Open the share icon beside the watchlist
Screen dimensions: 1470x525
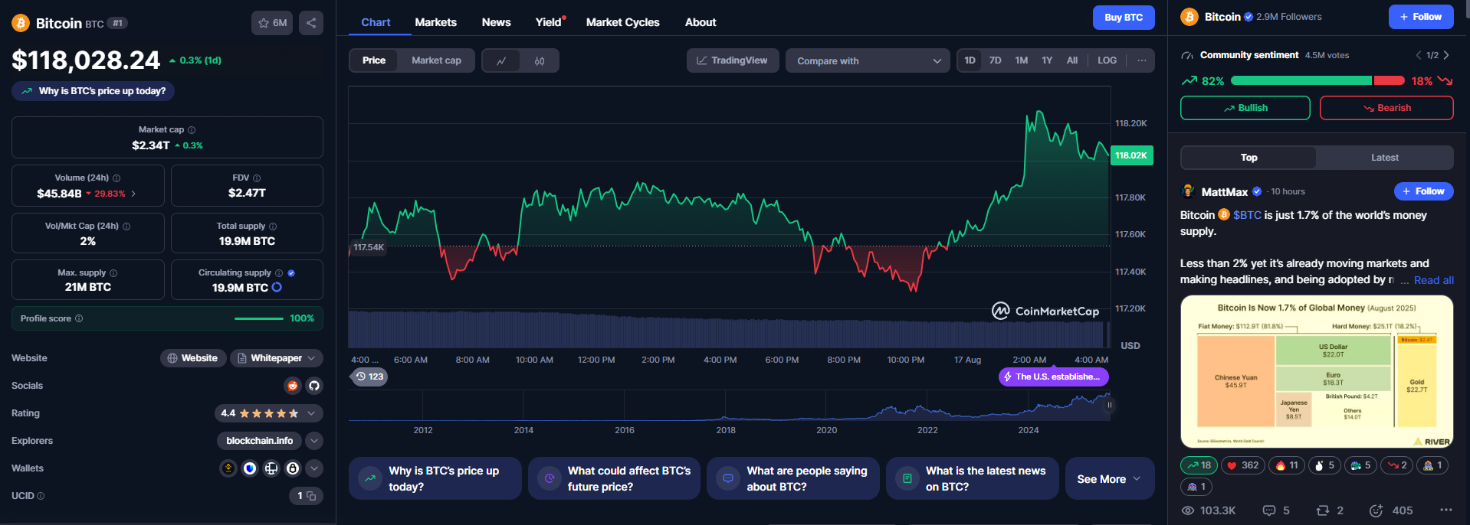(311, 23)
